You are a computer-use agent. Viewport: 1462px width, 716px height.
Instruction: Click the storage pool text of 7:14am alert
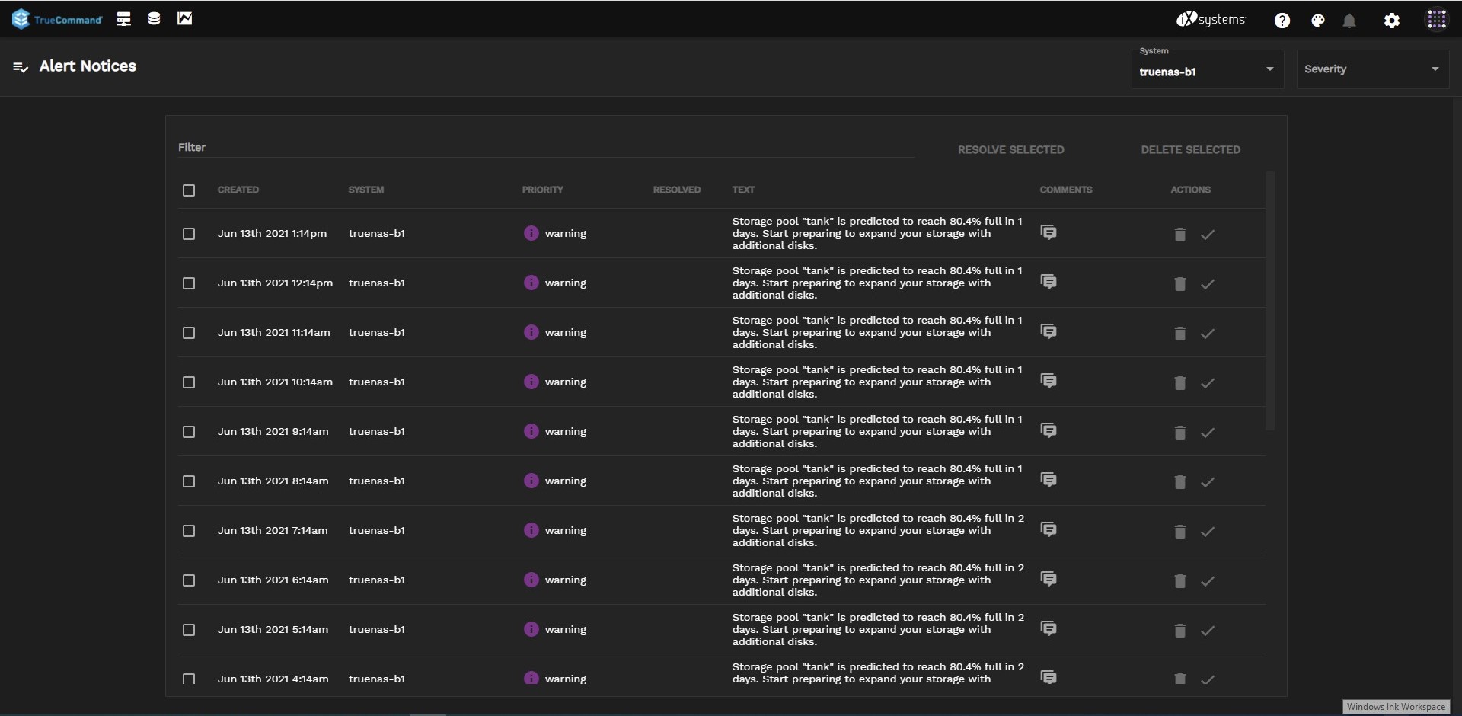(878, 530)
